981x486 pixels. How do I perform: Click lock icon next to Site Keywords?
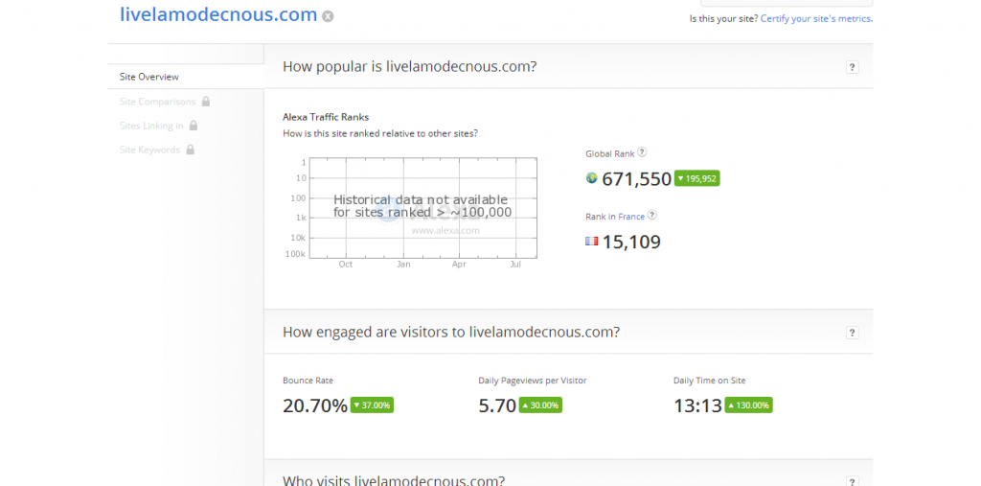coord(191,150)
